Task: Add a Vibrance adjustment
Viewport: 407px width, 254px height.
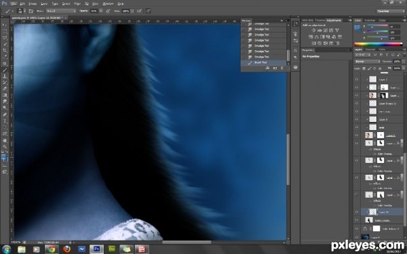Action: [x=337, y=30]
